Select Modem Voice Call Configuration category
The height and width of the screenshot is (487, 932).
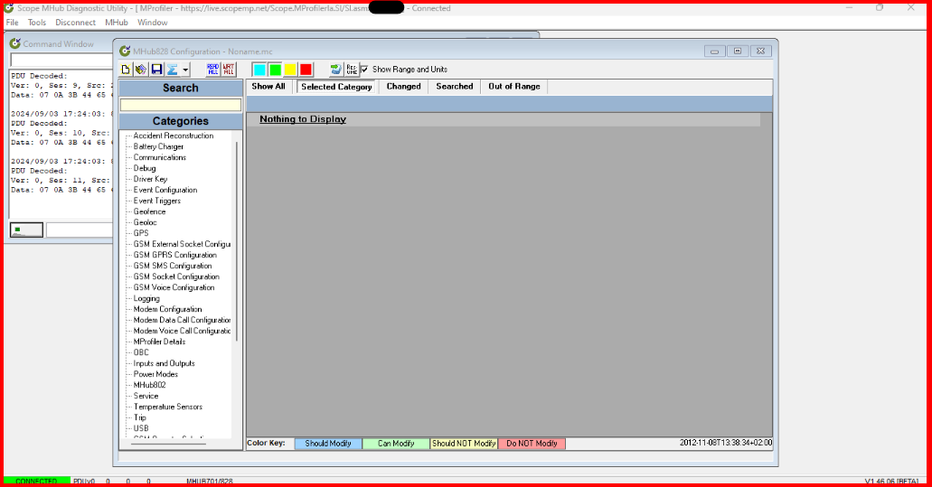point(182,331)
